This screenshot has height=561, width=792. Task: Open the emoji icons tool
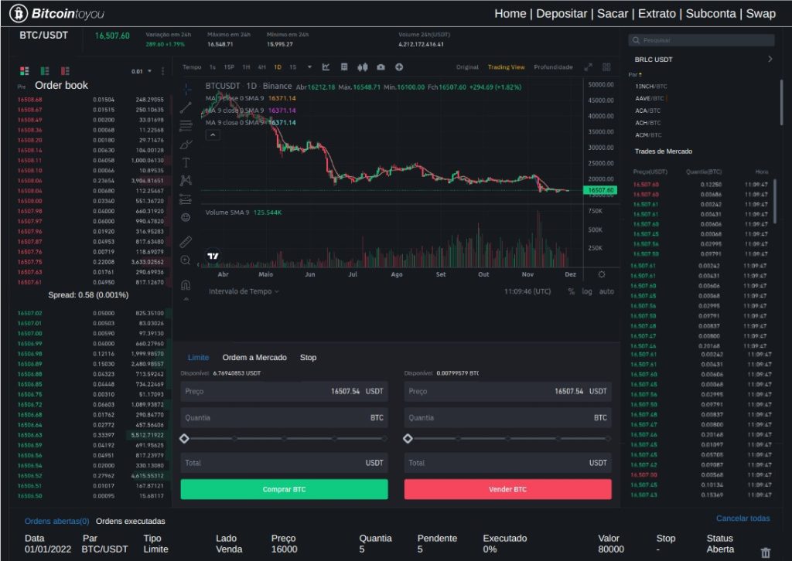point(186,217)
